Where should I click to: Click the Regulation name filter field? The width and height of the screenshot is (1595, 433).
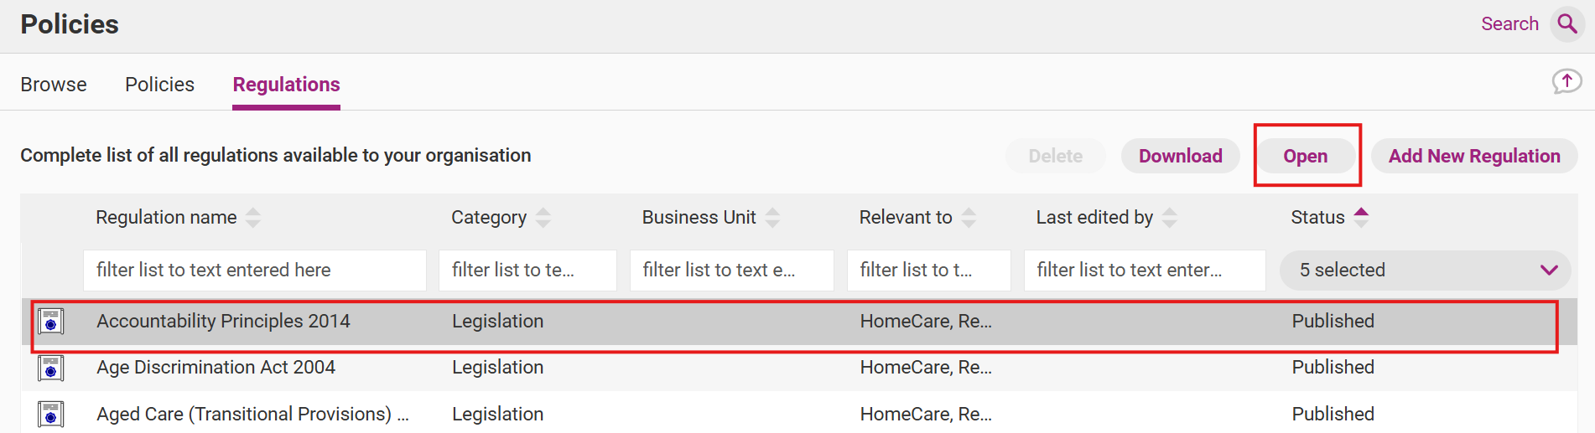pyautogui.click(x=254, y=270)
